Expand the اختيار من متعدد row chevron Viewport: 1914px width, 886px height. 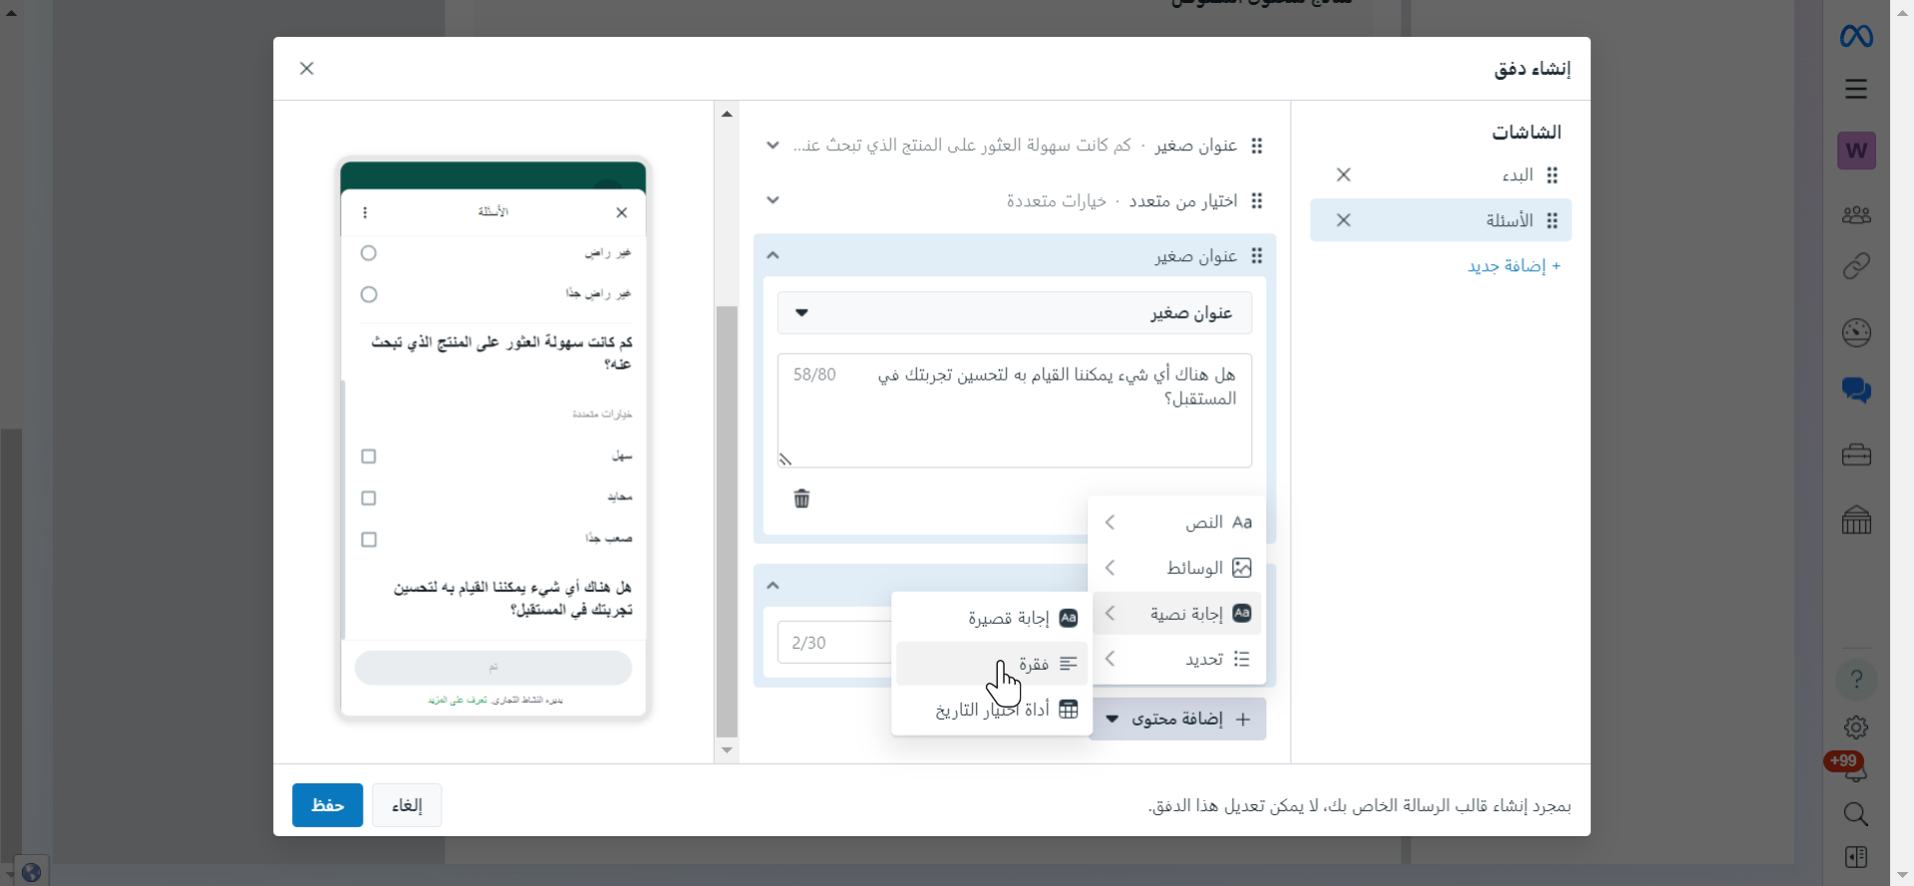pyautogui.click(x=773, y=200)
